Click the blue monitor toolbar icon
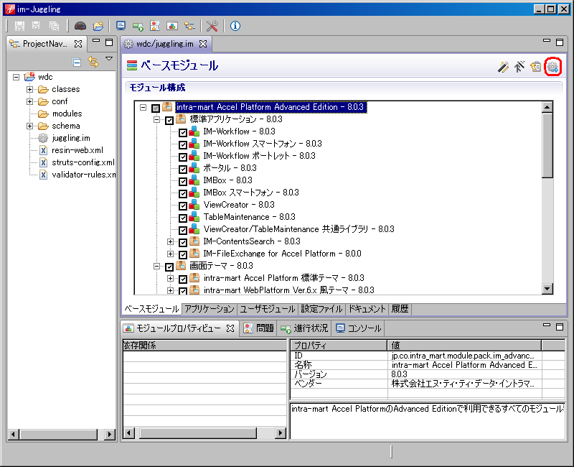This screenshot has height=467, width=574. tap(121, 26)
